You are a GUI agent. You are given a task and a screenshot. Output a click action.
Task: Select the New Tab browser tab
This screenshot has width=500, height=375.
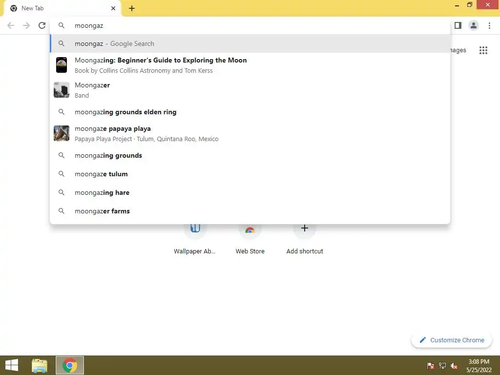[x=62, y=8]
